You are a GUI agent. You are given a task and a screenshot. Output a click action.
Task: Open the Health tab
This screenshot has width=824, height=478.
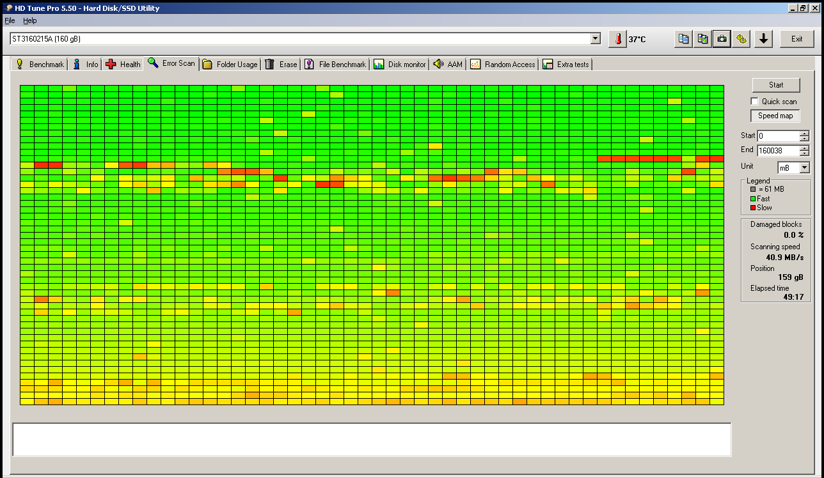[123, 65]
